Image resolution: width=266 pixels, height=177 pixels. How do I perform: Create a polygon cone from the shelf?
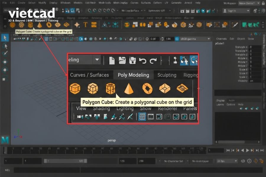[40, 25]
